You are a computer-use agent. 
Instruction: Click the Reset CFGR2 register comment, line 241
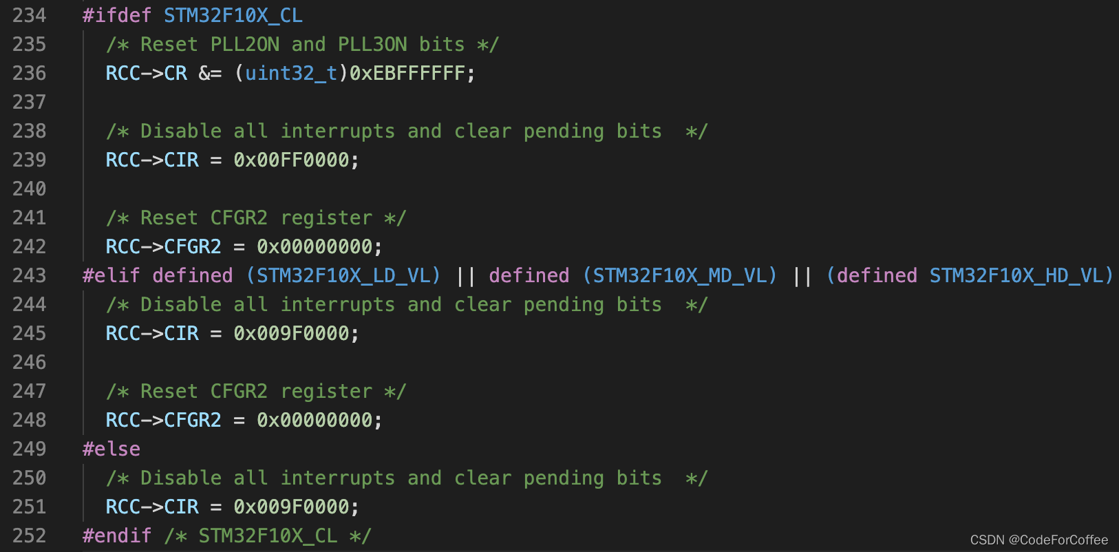tap(256, 217)
